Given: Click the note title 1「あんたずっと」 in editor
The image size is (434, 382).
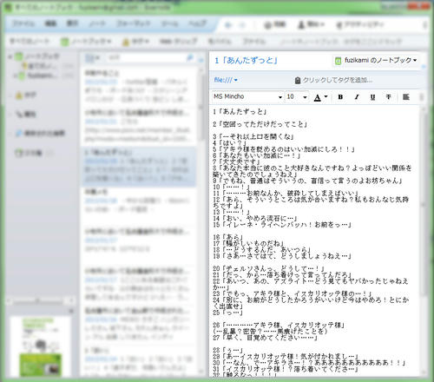Looking at the screenshot, I should click(x=246, y=61).
